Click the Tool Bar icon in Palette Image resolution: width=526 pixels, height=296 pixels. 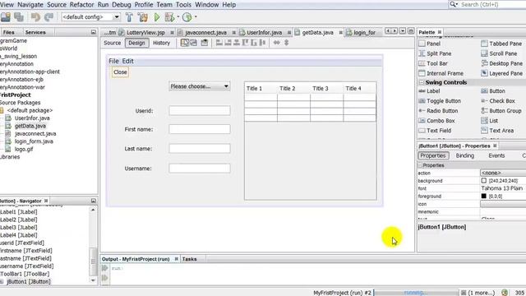tap(422, 63)
